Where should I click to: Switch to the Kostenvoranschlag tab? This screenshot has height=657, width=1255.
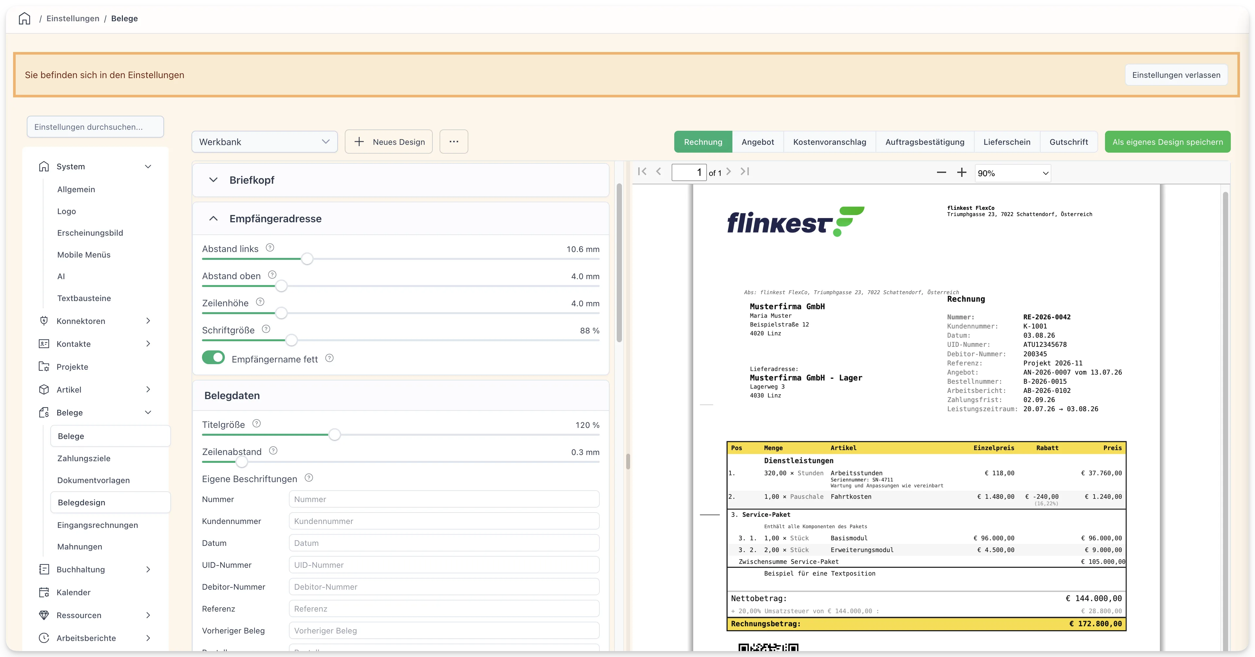[x=830, y=142]
